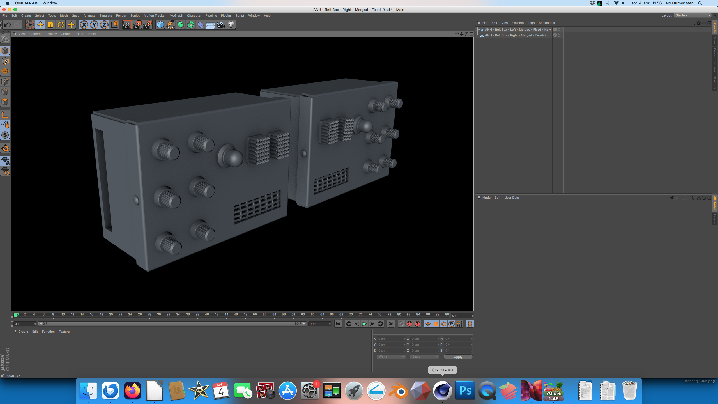Select ANH Belt Box Right object row
The width and height of the screenshot is (718, 404).
coord(516,35)
